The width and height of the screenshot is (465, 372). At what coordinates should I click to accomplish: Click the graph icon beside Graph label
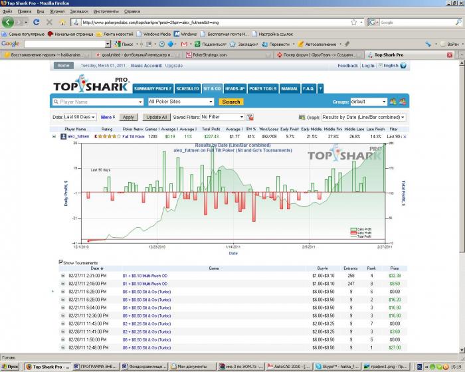(302, 118)
